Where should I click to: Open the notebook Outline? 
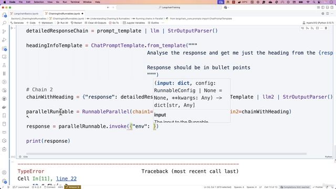click(153, 23)
